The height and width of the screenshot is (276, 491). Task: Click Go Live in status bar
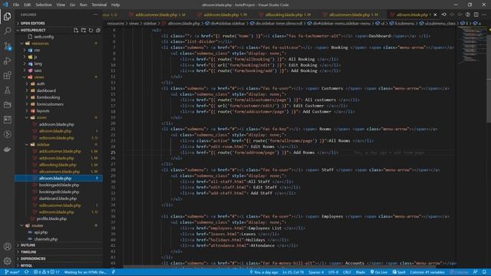coord(379,272)
